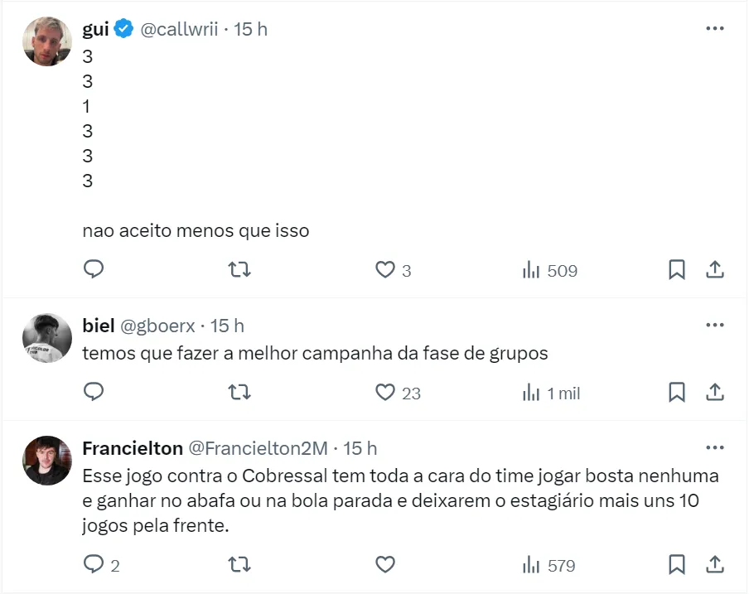Bookmark gui's tweet

tap(676, 269)
